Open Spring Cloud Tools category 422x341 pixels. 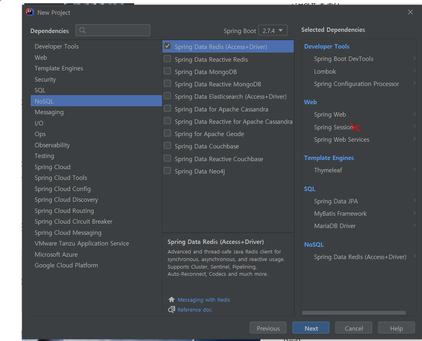click(96, 178)
